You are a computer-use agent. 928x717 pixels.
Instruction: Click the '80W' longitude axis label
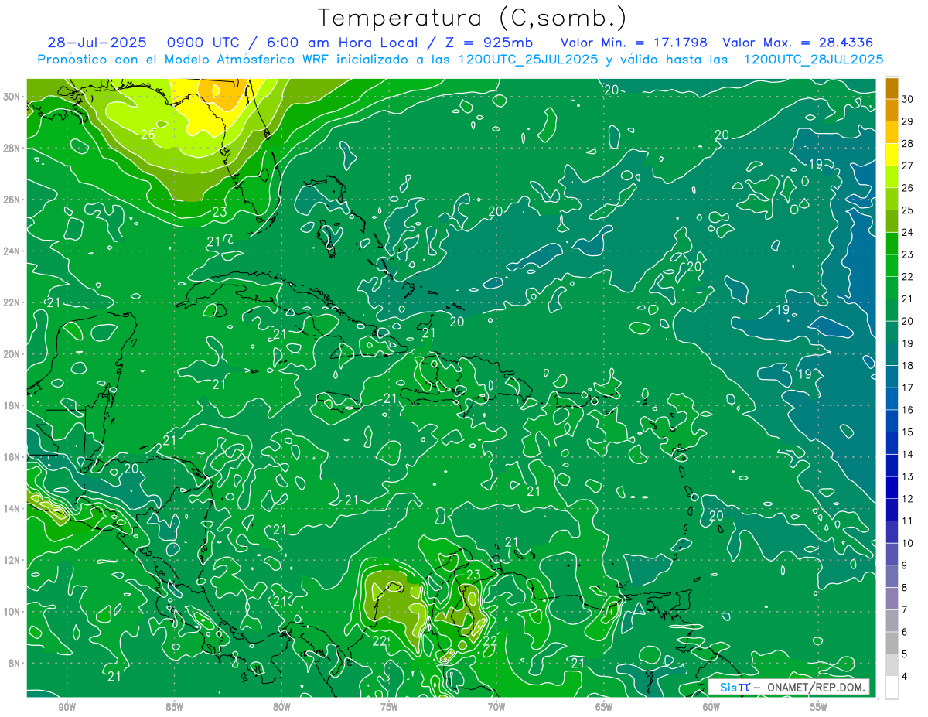click(281, 707)
